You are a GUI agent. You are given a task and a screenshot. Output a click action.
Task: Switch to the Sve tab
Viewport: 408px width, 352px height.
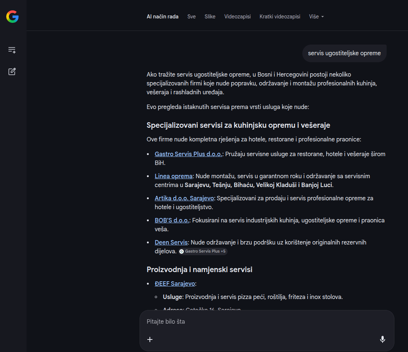tap(191, 17)
